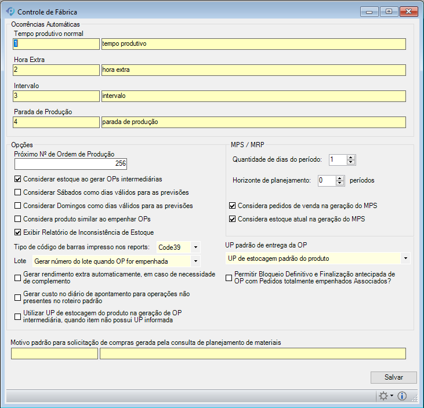The height and width of the screenshot is (408, 424).
Task: Enable Considerar Sábados como dias válidos
Action: pos(18,192)
